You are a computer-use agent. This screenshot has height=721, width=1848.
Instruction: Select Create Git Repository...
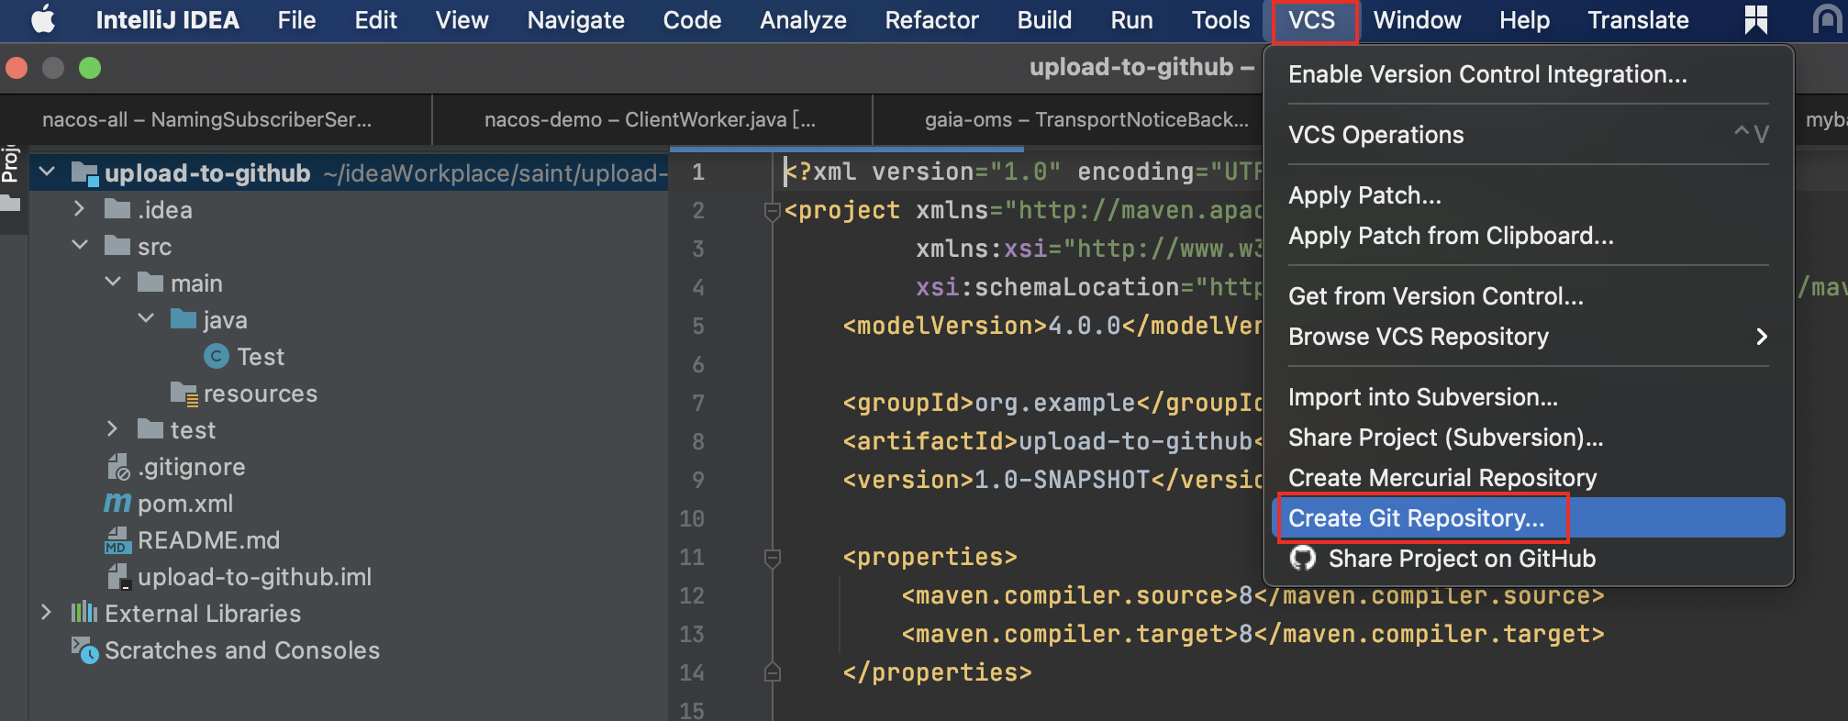[x=1529, y=518]
